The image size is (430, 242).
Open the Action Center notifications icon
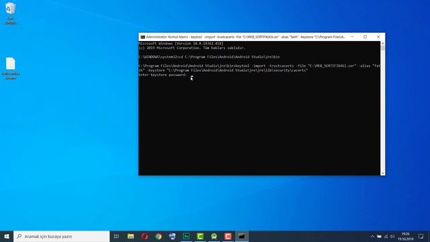click(421, 236)
